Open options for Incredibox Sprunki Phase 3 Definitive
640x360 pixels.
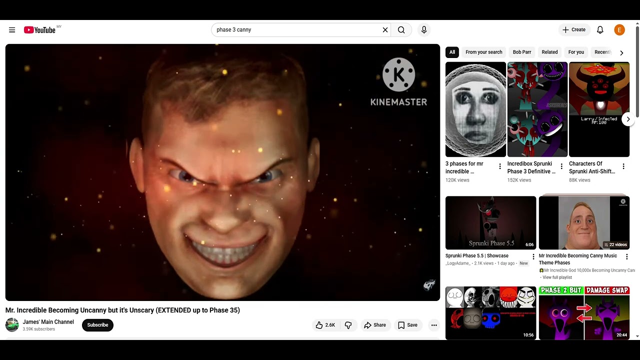(x=561, y=166)
